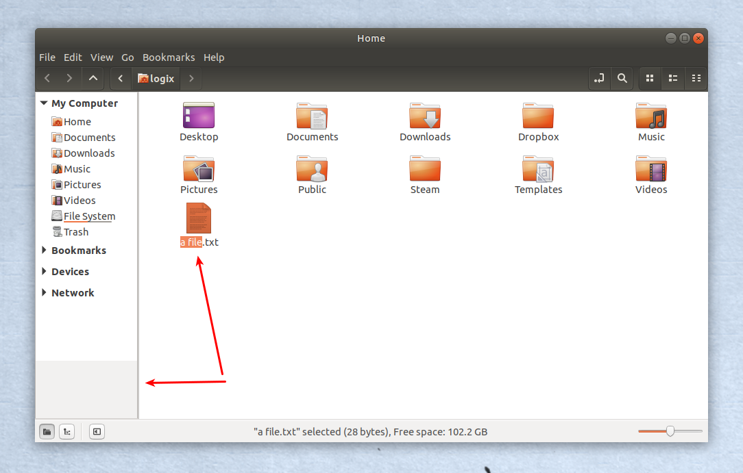
Task: Click the Home parent folder up arrow
Action: (93, 78)
